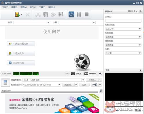Image resolution: width=144 pixels, height=114 pixels.
Task: Mute using the preview speaker icon
Action: click(118, 110)
